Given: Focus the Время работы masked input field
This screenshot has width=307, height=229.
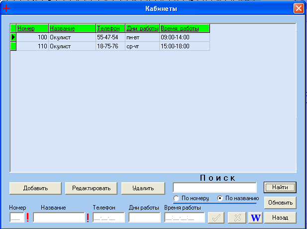Looking at the screenshot, I should (185, 218).
